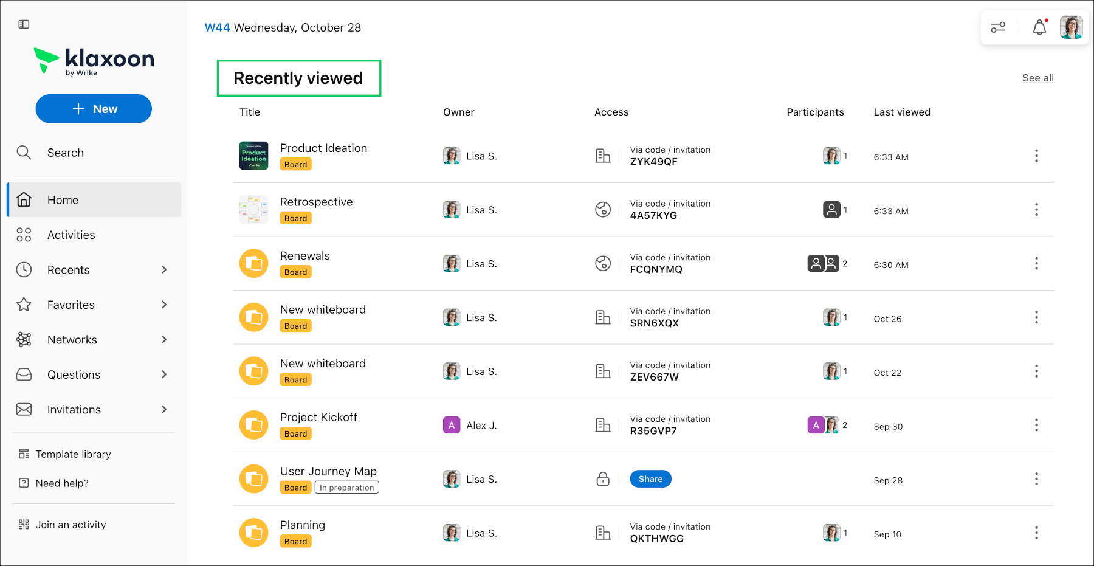Image resolution: width=1094 pixels, height=566 pixels.
Task: Click the Networks icon in sidebar
Action: click(x=24, y=339)
